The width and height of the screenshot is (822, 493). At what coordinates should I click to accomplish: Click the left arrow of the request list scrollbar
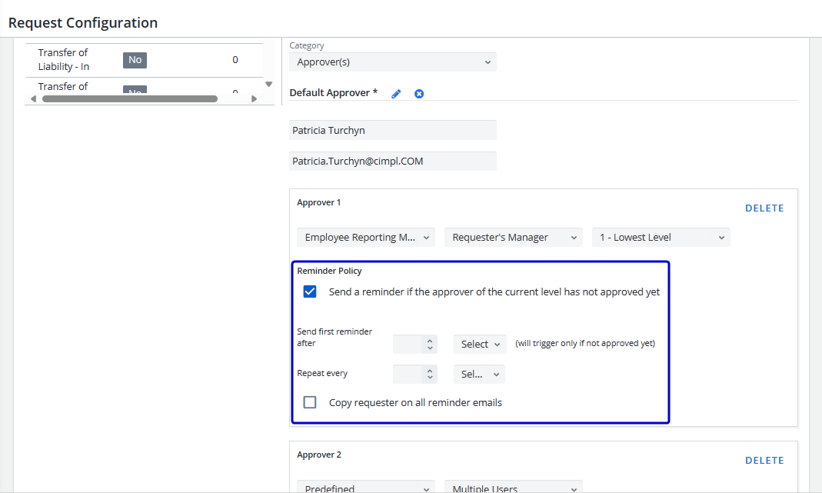click(33, 99)
